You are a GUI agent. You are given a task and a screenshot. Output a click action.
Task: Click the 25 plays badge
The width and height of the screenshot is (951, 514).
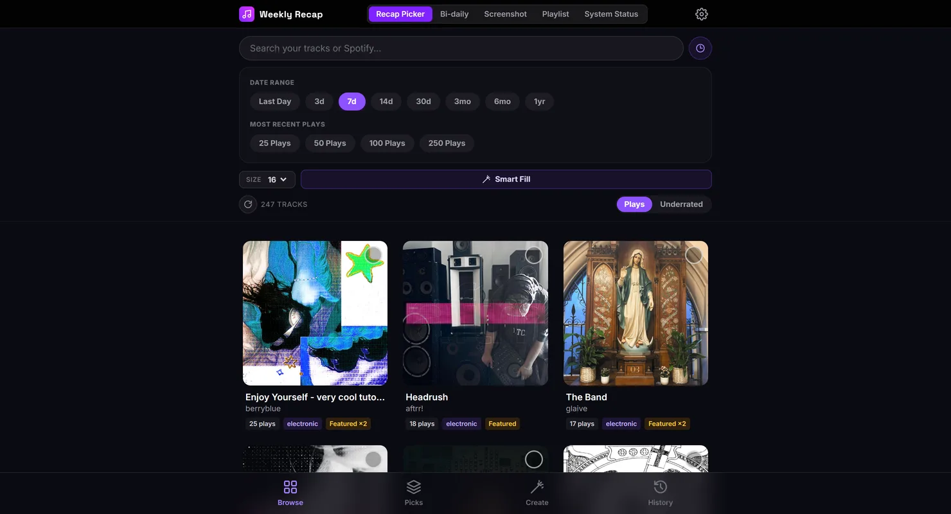262,424
